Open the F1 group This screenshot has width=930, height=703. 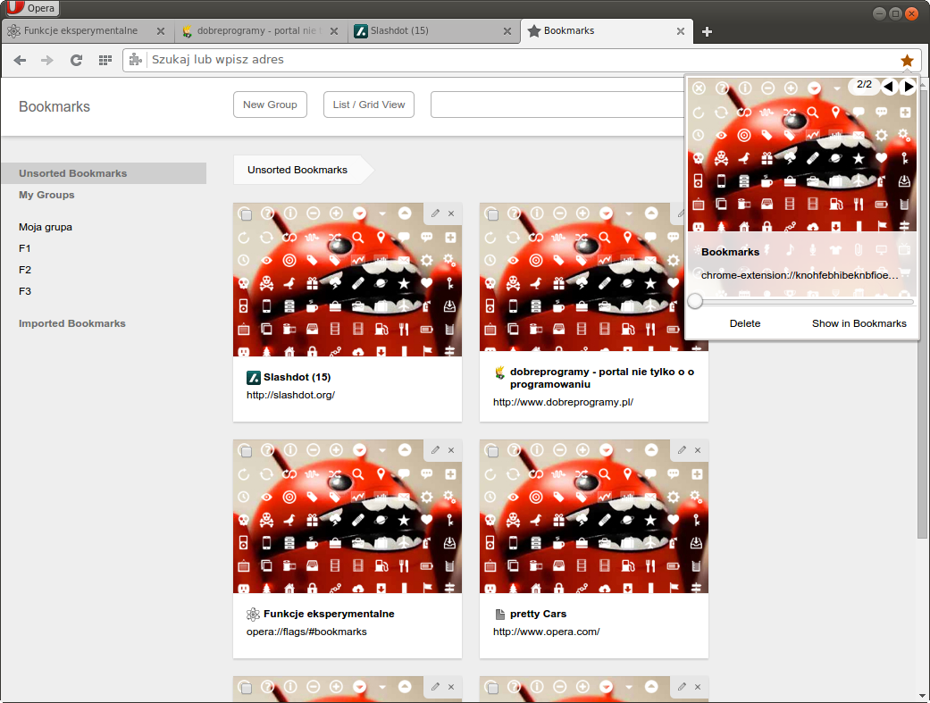coord(24,248)
